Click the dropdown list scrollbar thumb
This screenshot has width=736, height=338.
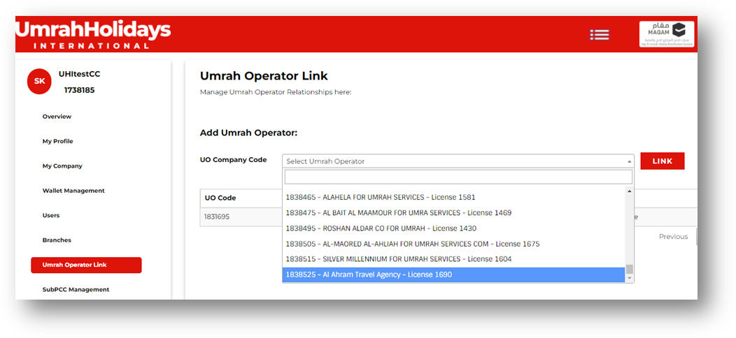(630, 269)
